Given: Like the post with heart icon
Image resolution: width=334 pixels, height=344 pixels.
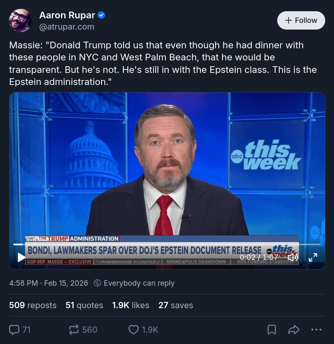Looking at the screenshot, I should click(134, 330).
